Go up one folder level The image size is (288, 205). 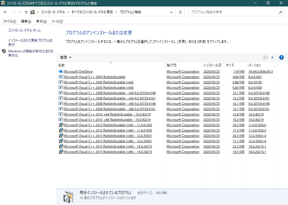pyautogui.click(x=26, y=12)
